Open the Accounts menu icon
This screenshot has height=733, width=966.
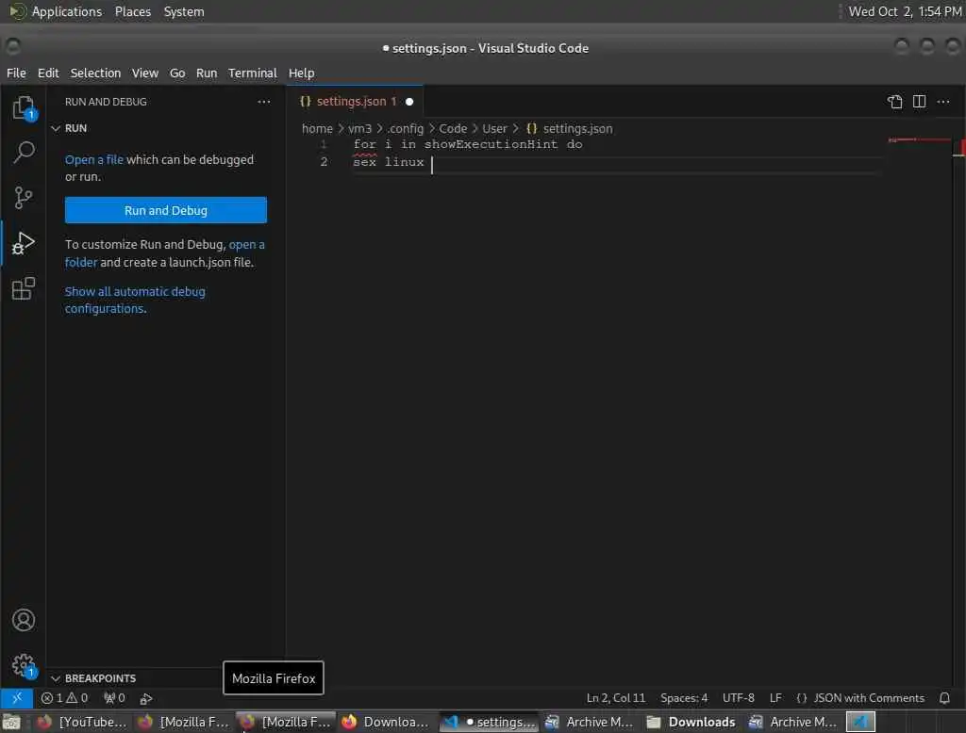(24, 620)
